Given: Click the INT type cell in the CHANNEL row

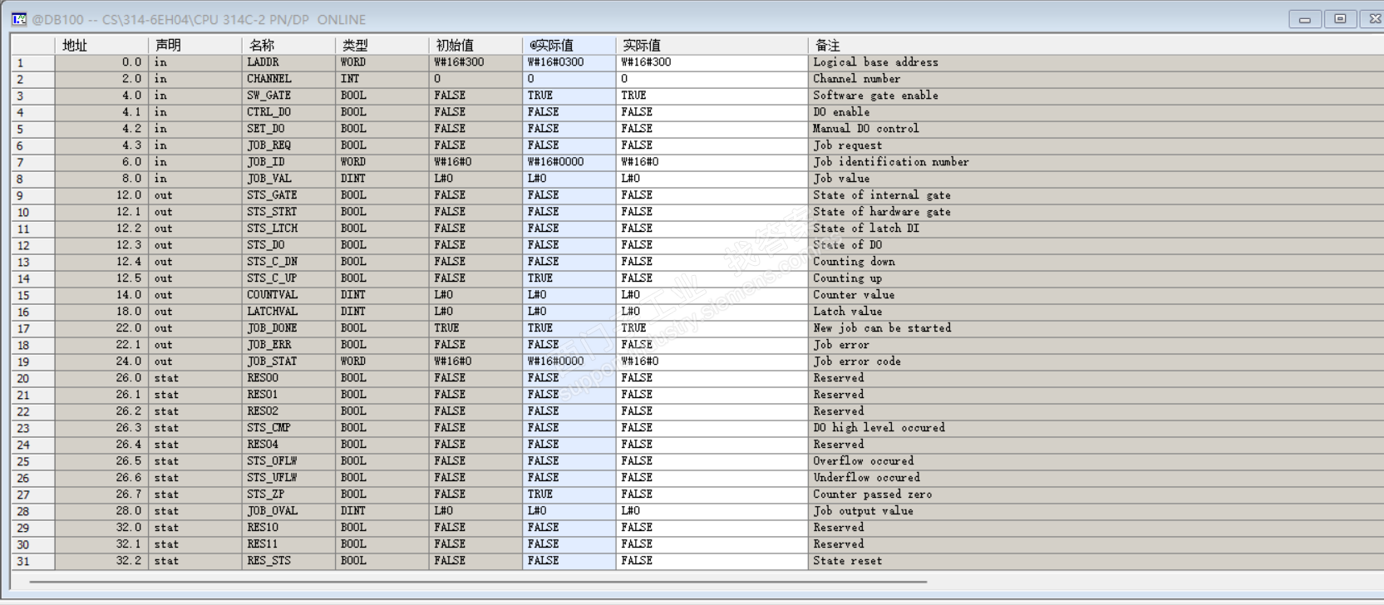Looking at the screenshot, I should click(382, 79).
